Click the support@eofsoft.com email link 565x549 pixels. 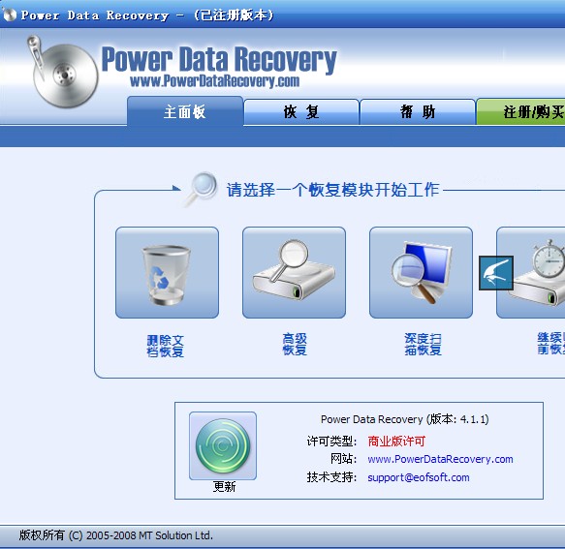point(419,477)
